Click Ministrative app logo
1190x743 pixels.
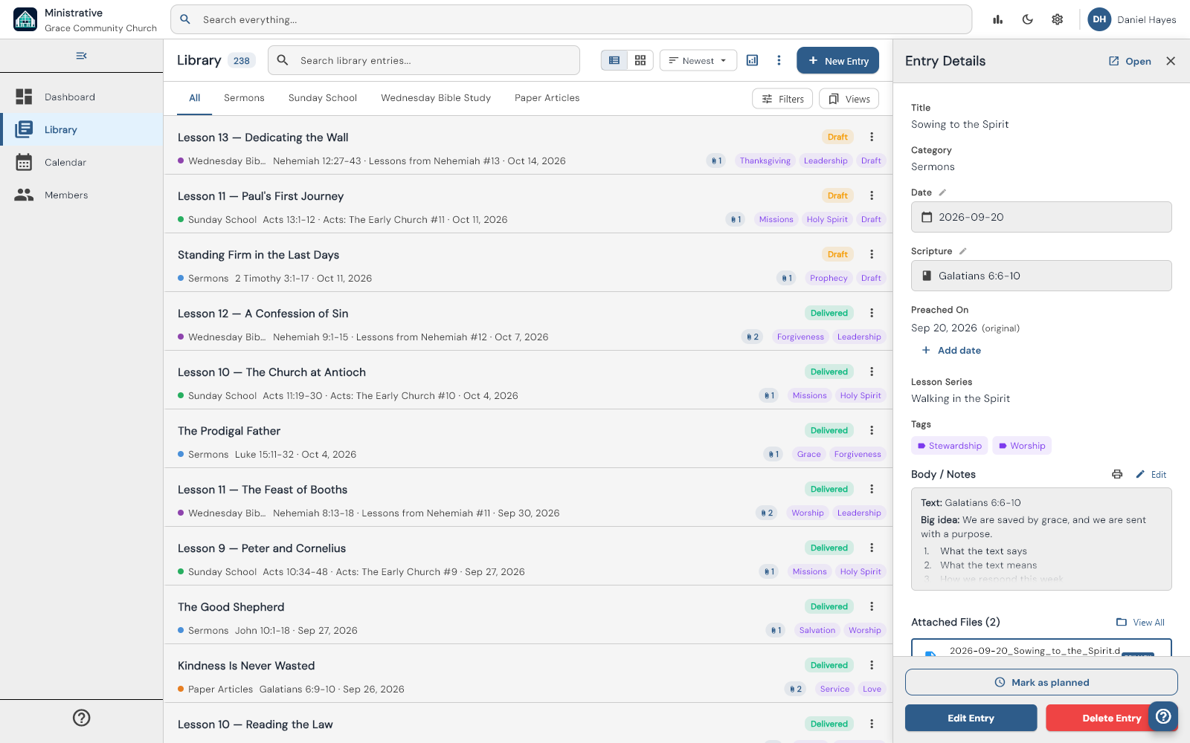coord(25,19)
